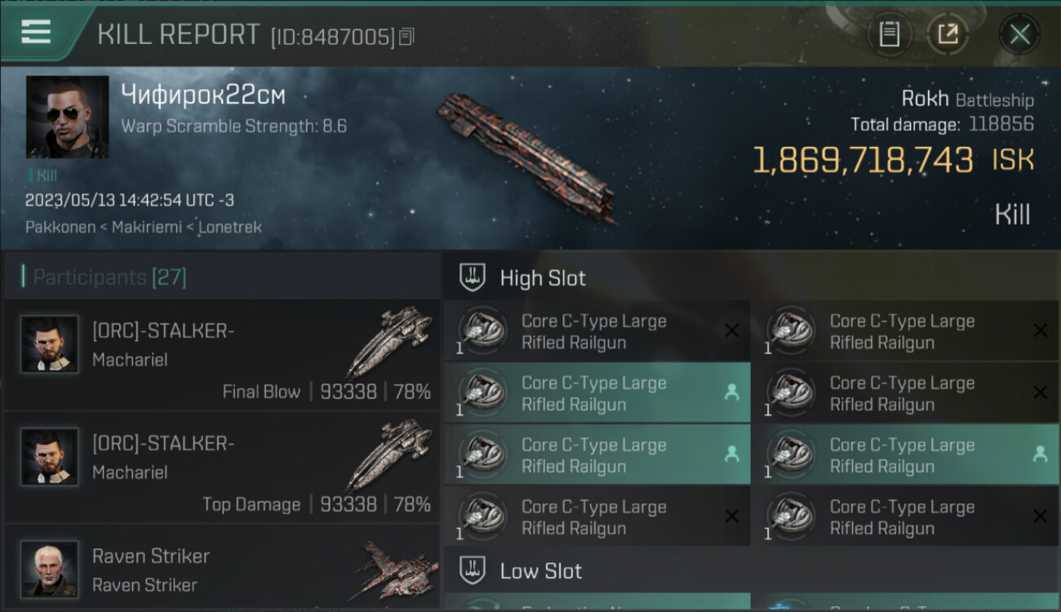1061x612 pixels.
Task: Copy the kill report ID
Action: pyautogui.click(x=406, y=37)
